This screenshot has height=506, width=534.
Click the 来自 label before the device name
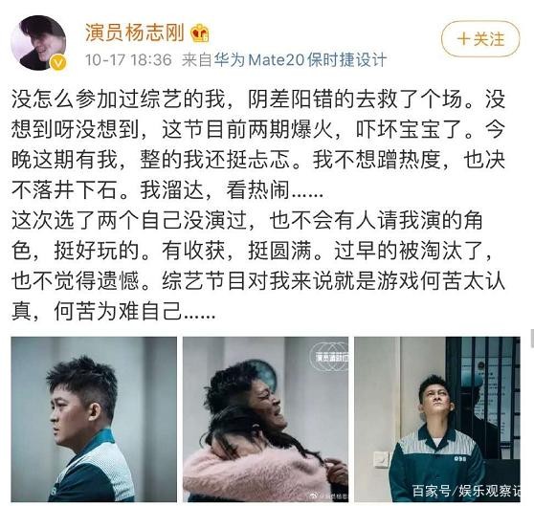point(196,60)
